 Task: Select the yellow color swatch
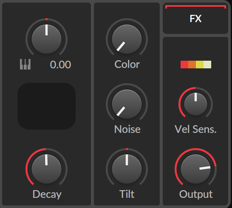200,65
